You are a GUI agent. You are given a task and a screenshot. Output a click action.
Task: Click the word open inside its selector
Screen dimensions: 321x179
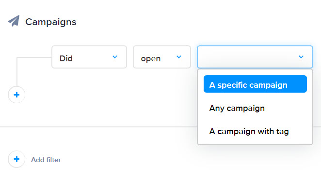151,59
